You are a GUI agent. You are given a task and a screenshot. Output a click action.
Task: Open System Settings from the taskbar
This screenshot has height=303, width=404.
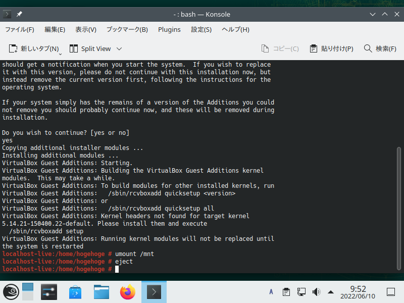point(49,292)
